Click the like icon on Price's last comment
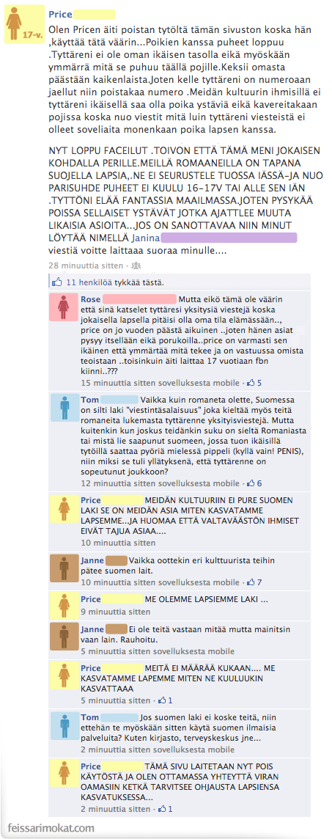The image size is (332, 839). [x=163, y=808]
